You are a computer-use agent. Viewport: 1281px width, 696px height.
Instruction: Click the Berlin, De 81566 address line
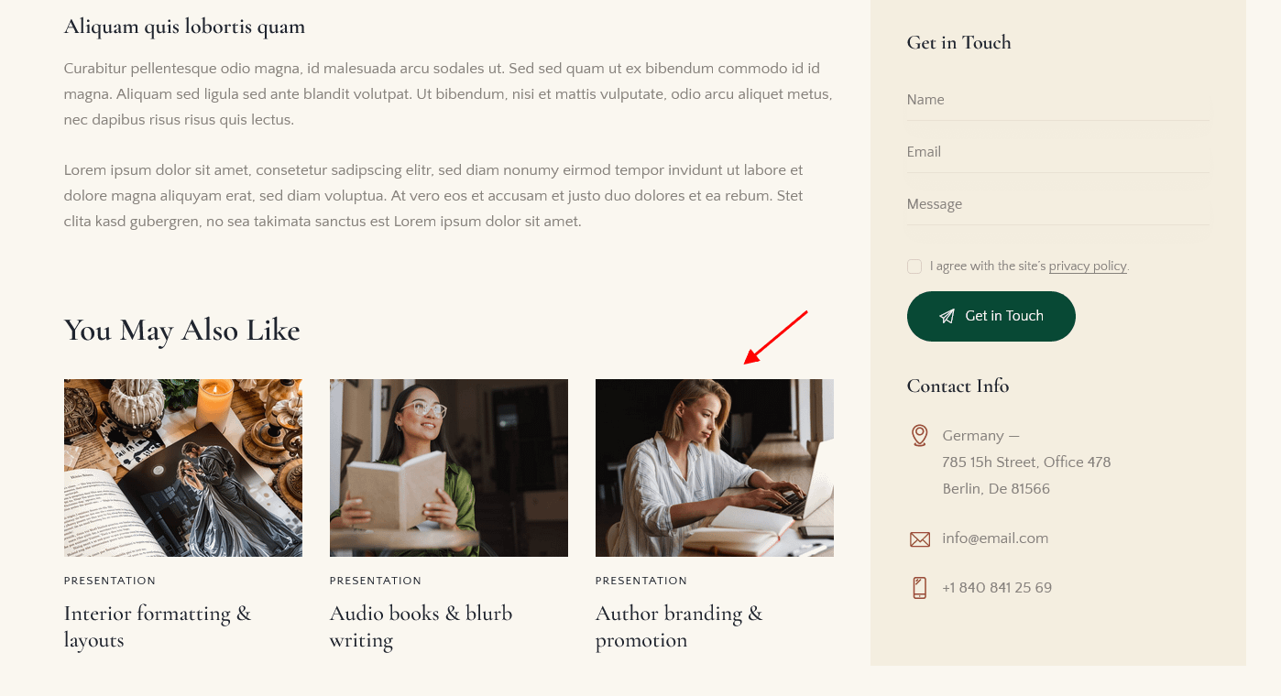point(996,489)
